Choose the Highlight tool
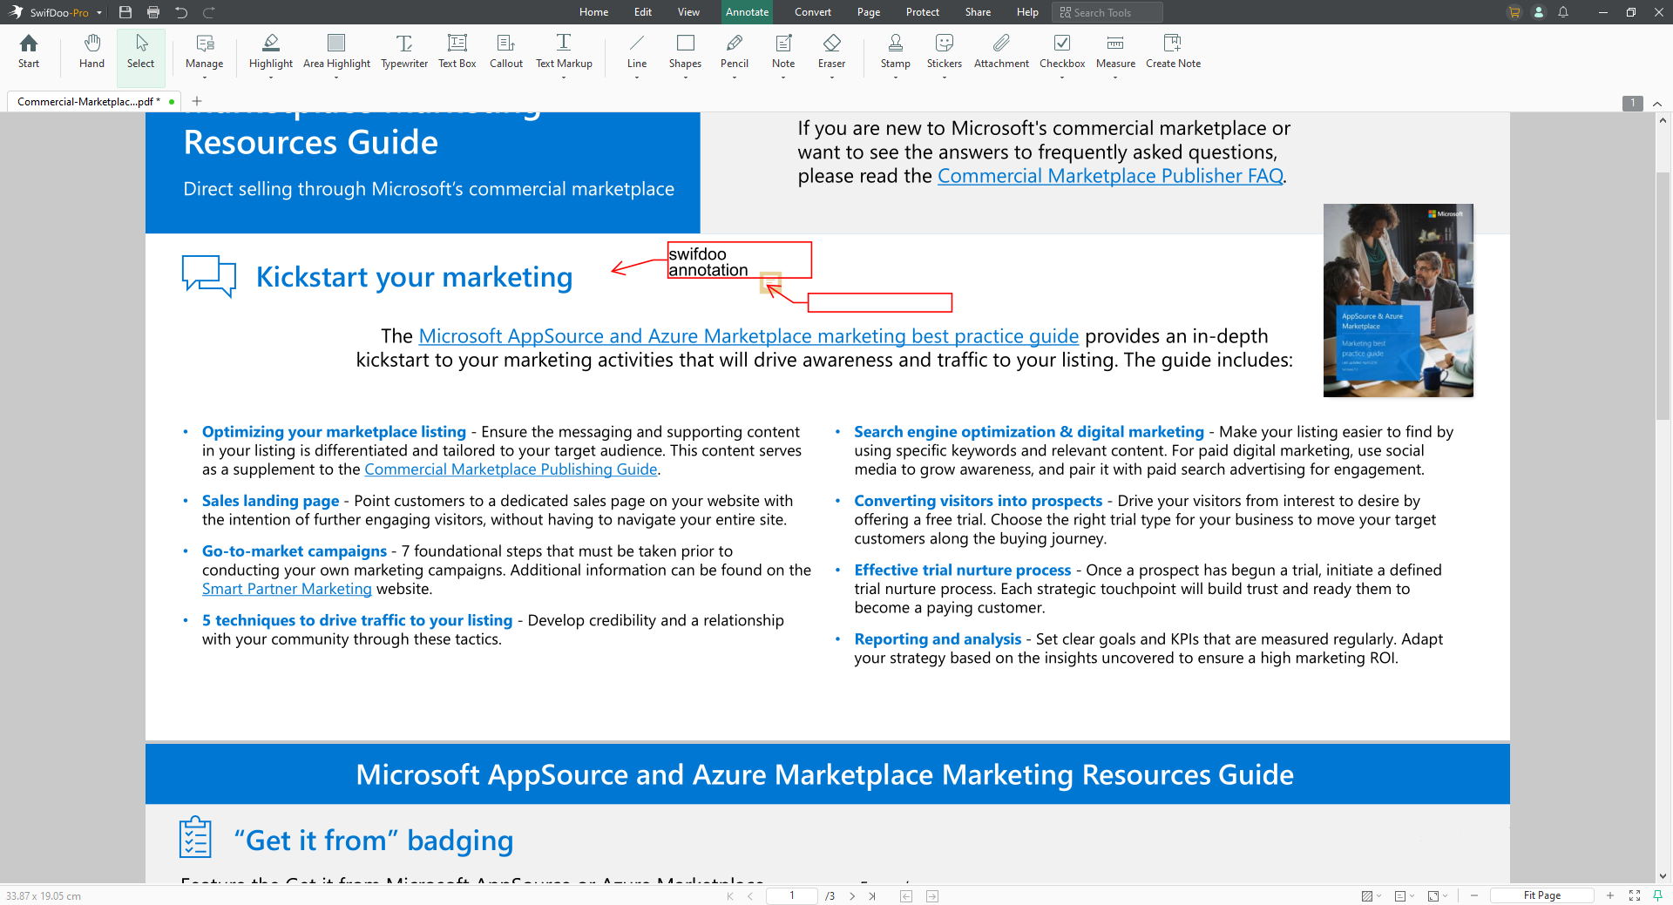This screenshot has height=905, width=1673. click(271, 51)
